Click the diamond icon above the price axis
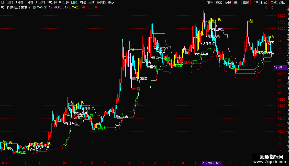The image size is (289, 166). click(266, 8)
